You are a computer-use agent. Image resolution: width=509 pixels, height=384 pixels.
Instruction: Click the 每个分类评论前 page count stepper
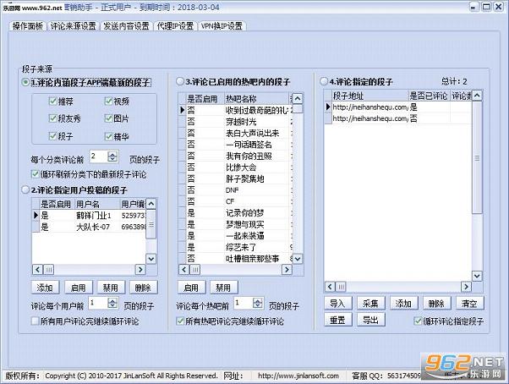(x=112, y=156)
